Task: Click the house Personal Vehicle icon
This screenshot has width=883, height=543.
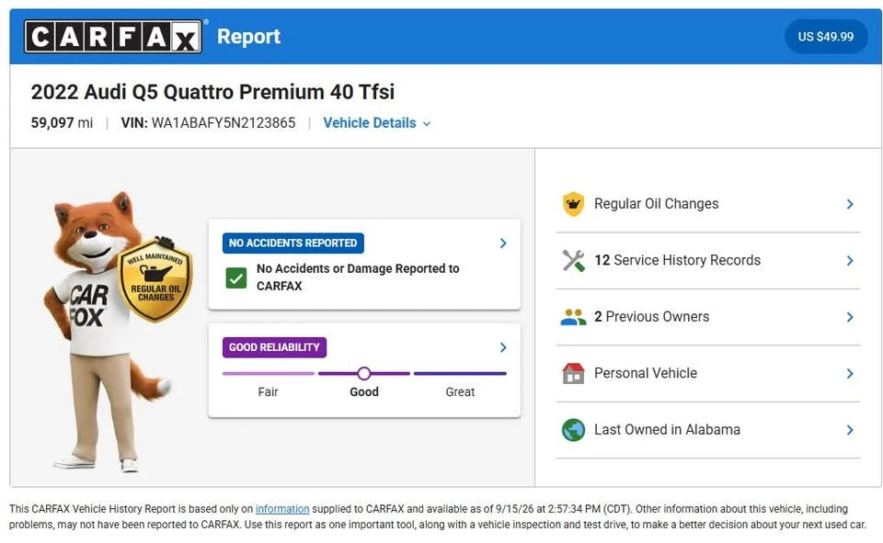Action: [x=573, y=373]
